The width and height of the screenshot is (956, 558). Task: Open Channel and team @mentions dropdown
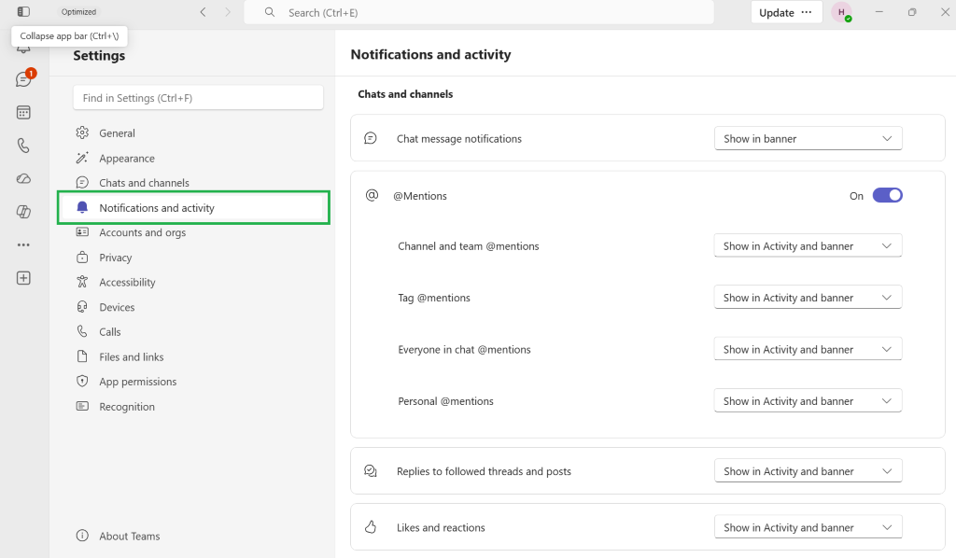(x=808, y=246)
